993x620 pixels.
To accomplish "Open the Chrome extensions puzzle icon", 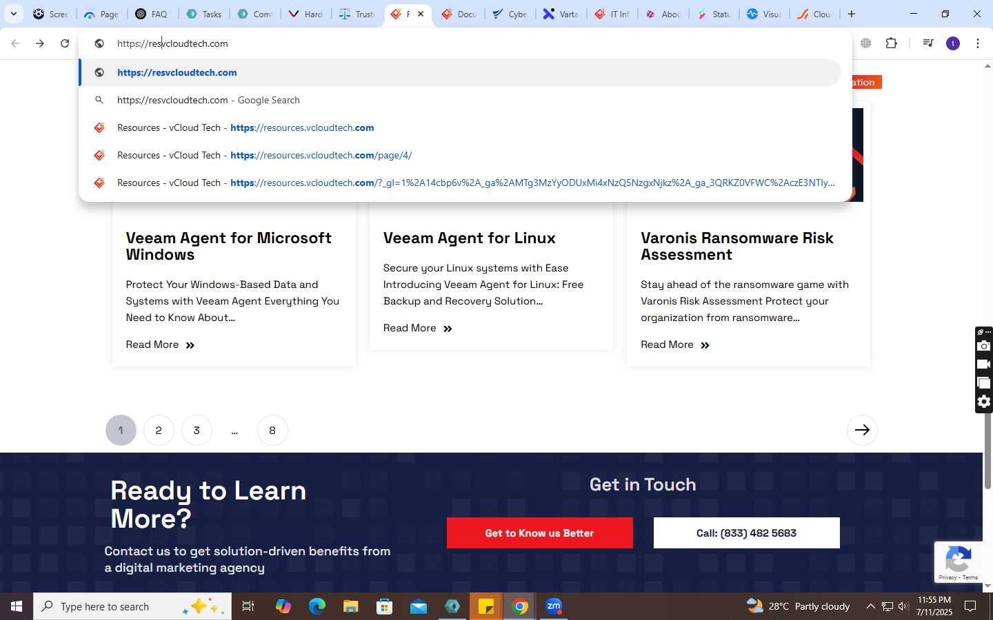I will pos(892,43).
